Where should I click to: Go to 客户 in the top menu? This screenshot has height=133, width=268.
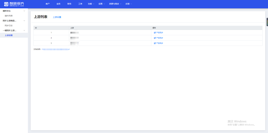(x=47, y=4)
